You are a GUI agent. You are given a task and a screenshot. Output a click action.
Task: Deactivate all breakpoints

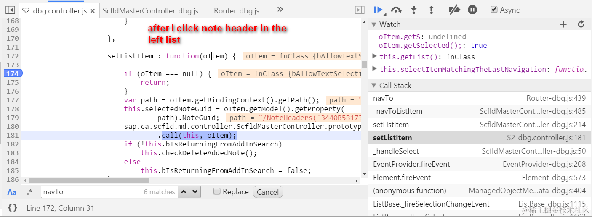tap(454, 10)
